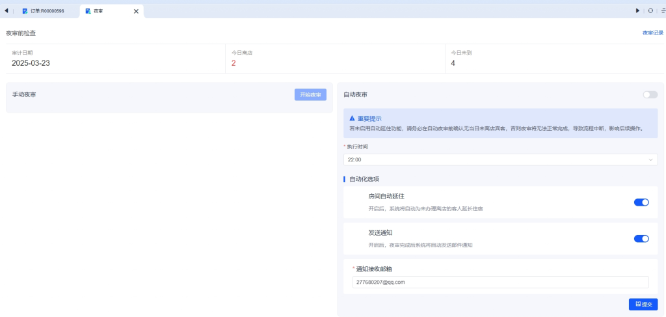Select the 夜审 tab
The width and height of the screenshot is (666, 317).
(99, 11)
